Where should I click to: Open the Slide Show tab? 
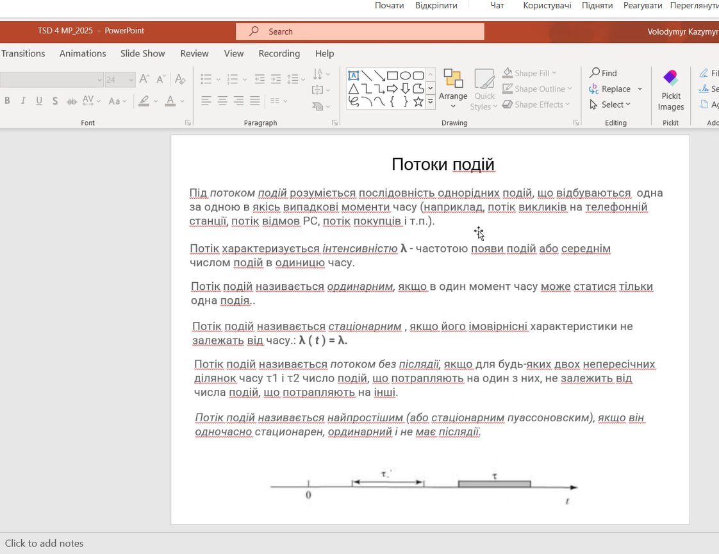(142, 53)
